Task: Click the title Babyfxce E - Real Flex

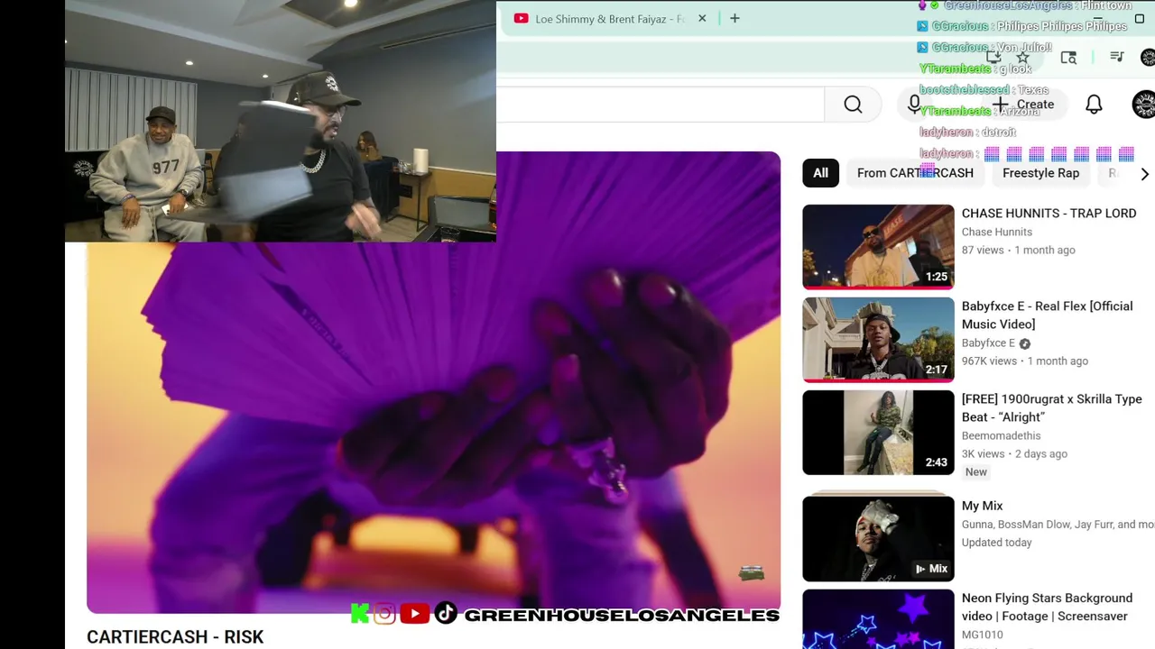Action: 1047,315
